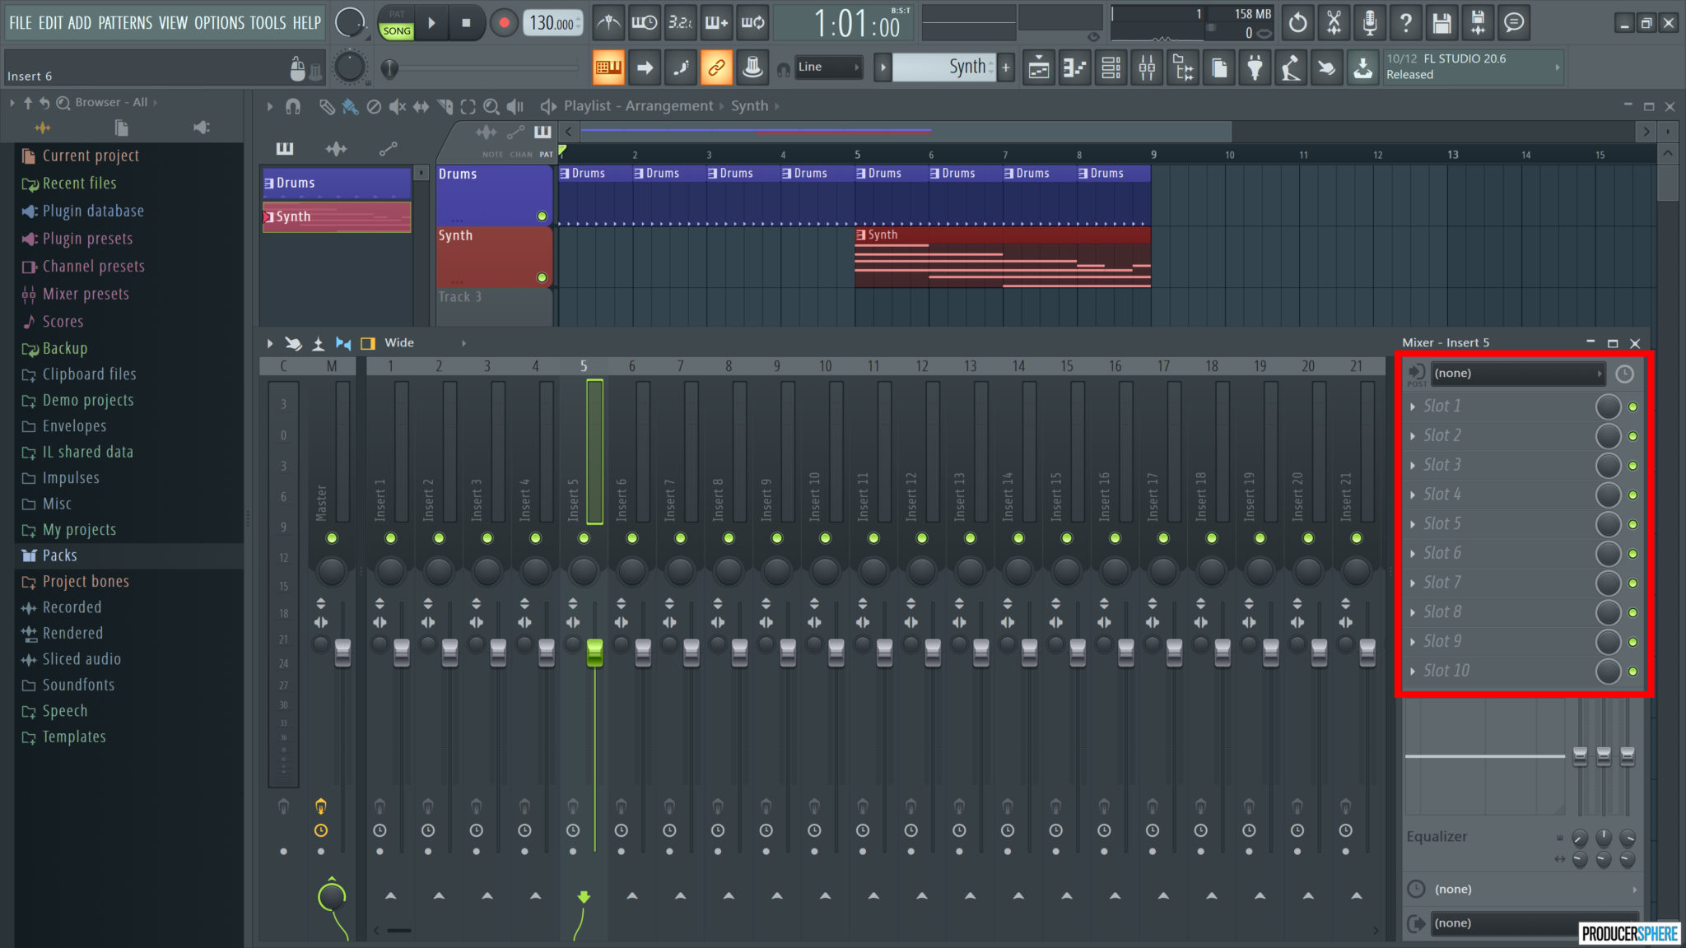Add a new pattern with the plus button
The image size is (1686, 948).
1005,67
